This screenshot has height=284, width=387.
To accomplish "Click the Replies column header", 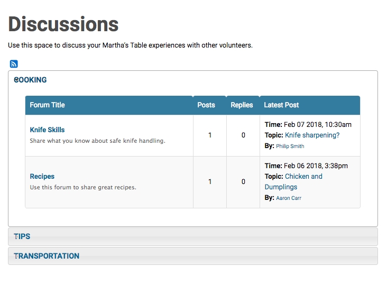I will click(242, 105).
